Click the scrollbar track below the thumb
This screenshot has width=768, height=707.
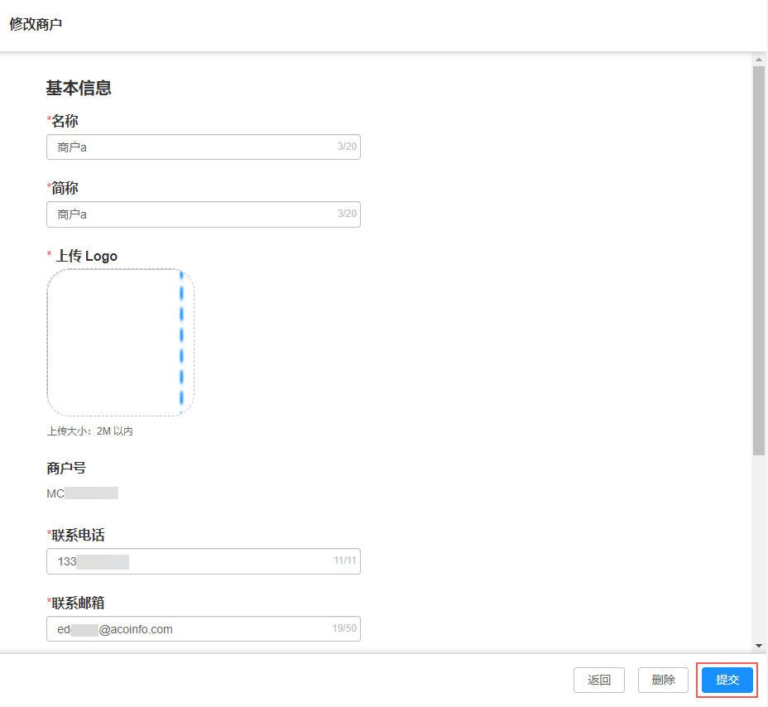coord(759,546)
